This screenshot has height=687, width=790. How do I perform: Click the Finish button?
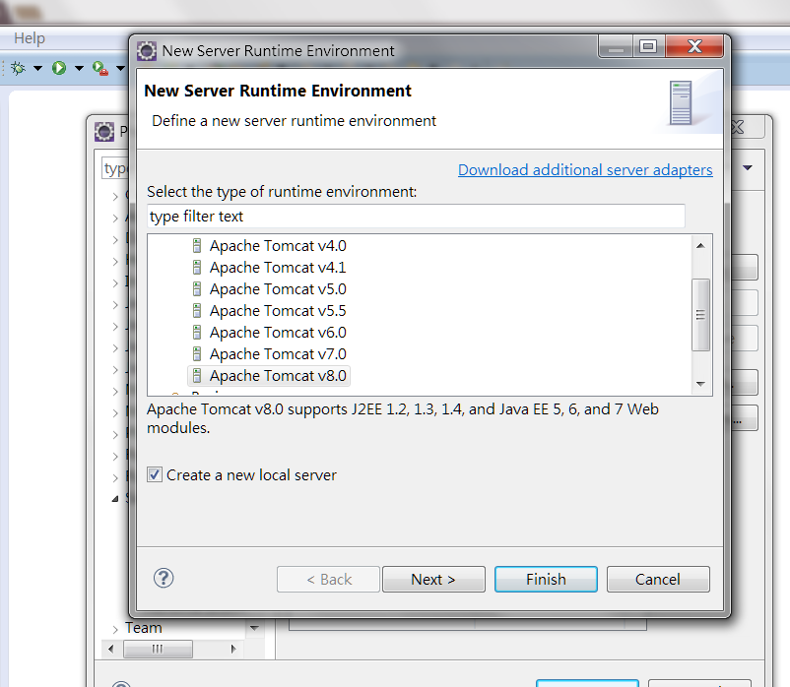tap(546, 580)
